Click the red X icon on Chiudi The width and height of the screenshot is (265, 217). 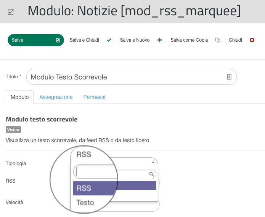point(252,40)
